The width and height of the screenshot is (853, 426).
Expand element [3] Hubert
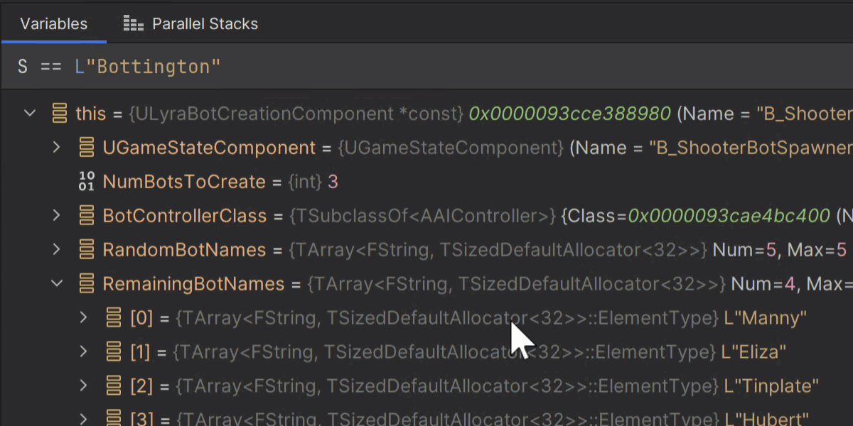pyautogui.click(x=84, y=418)
